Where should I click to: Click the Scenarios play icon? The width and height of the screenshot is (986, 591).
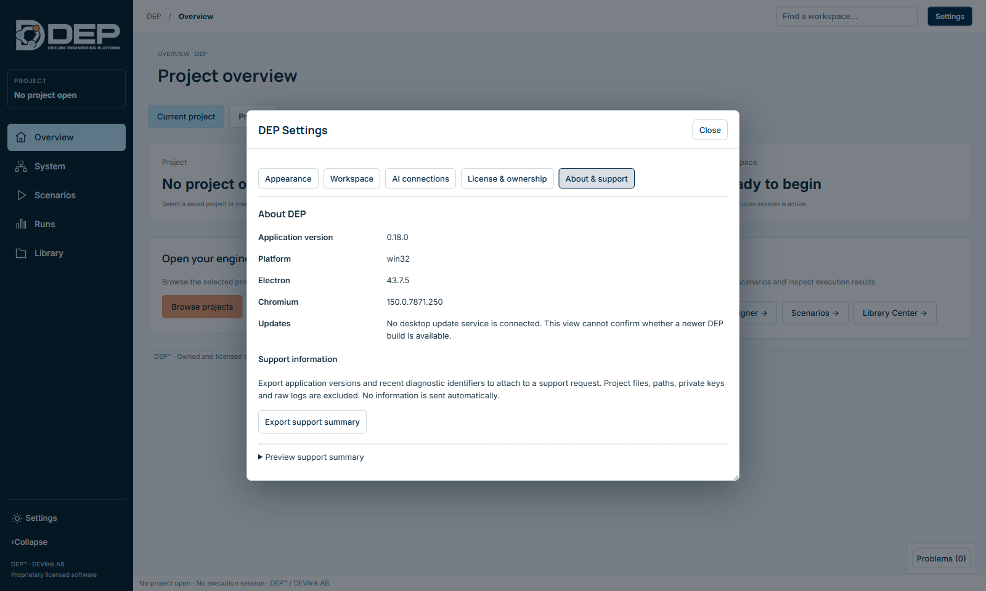21,195
